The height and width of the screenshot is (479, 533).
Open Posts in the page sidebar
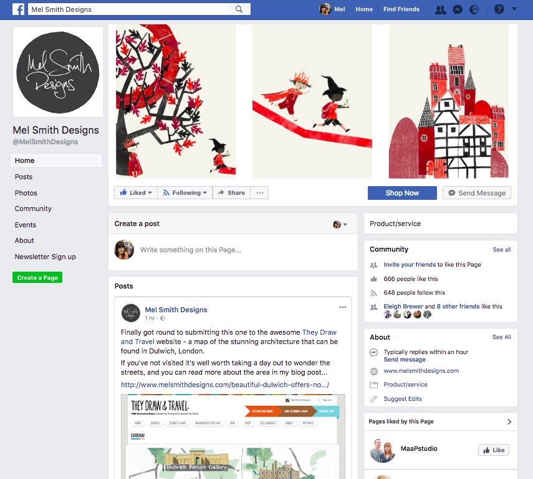click(24, 177)
